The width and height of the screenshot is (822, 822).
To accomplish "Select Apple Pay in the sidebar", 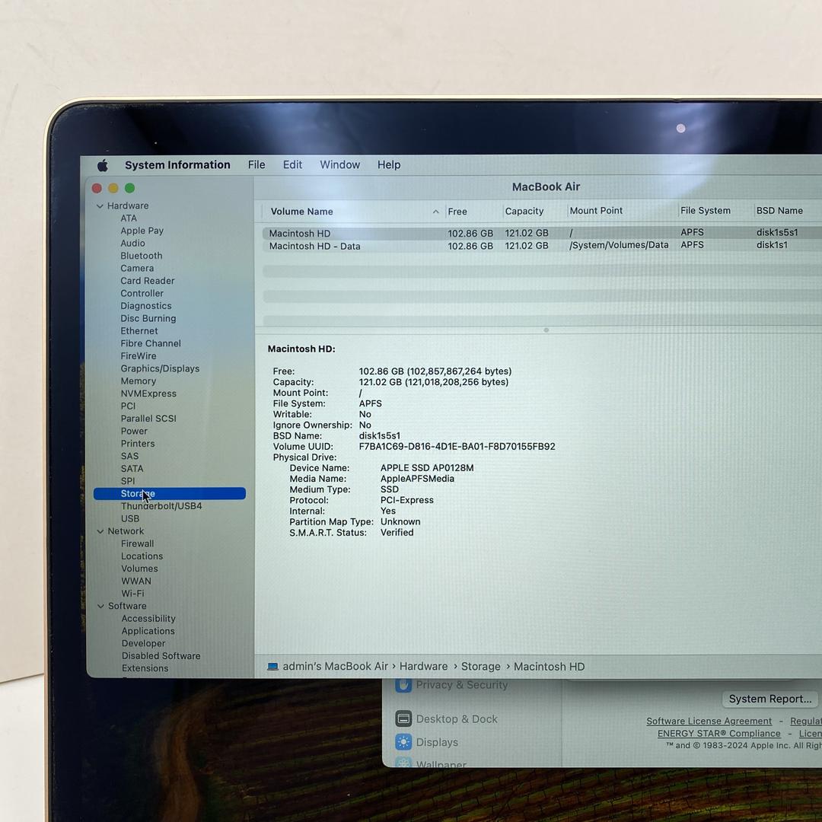I will pos(142,231).
